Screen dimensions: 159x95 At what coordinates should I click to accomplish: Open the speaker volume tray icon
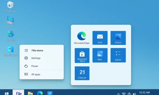click(134, 94)
